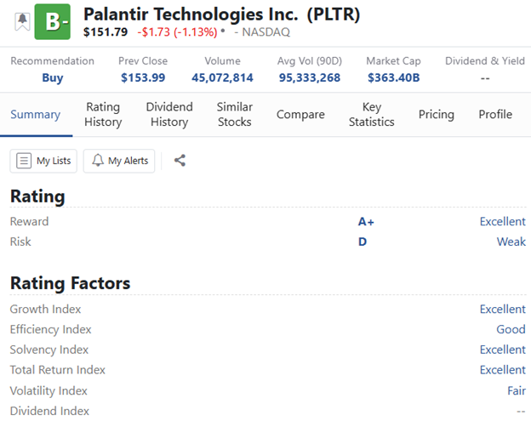Viewport: 531px width, 421px height.
Task: Switch to Rating History tab
Action: (x=103, y=114)
